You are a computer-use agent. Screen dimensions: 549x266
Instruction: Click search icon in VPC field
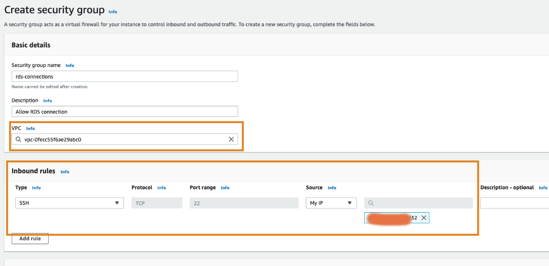point(18,139)
